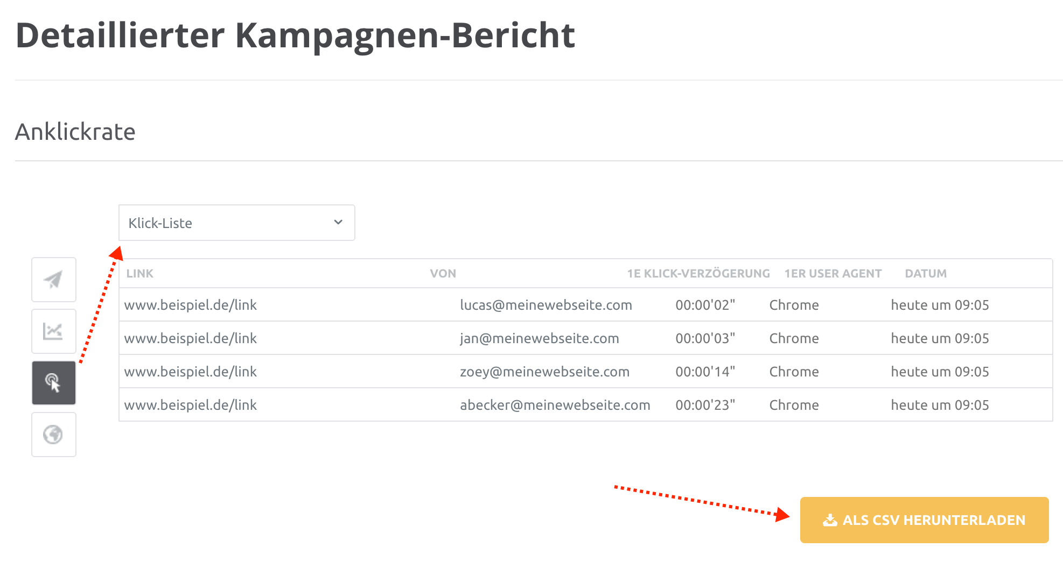Open the statistics chart icon in sidebar
The height and width of the screenshot is (569, 1063).
(54, 331)
